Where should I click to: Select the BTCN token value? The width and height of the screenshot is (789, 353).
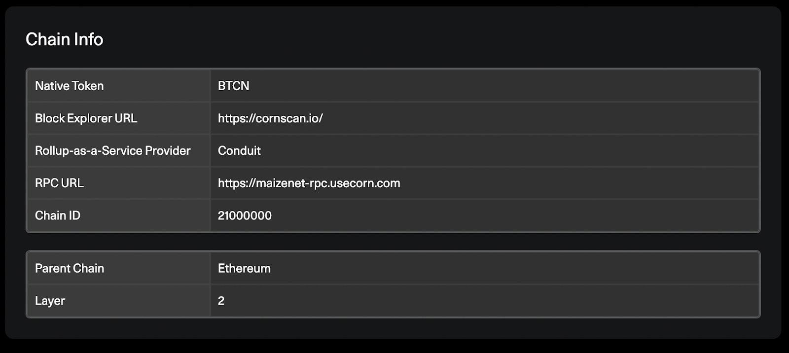(x=234, y=86)
